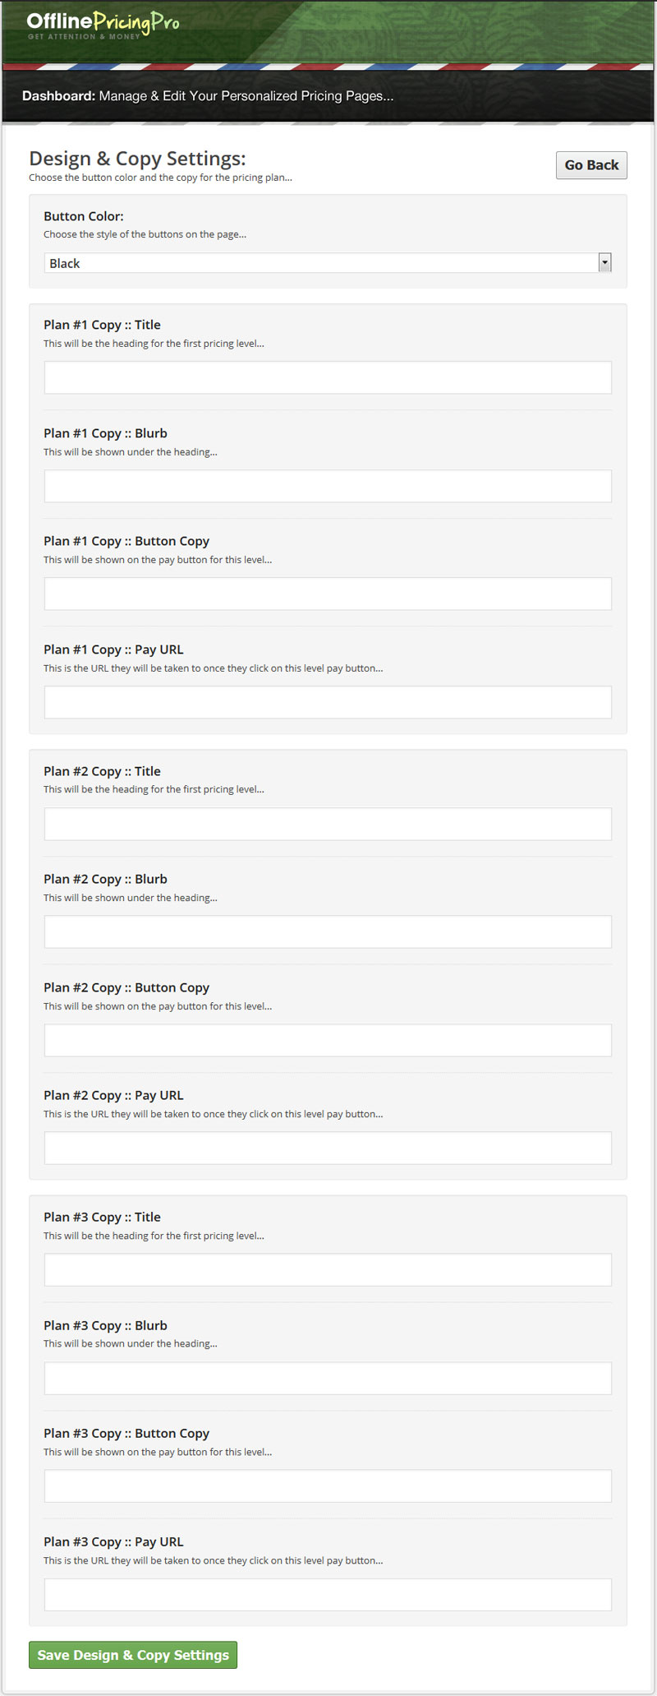Click the Go Back button
The image size is (657, 1696).
pyautogui.click(x=591, y=165)
